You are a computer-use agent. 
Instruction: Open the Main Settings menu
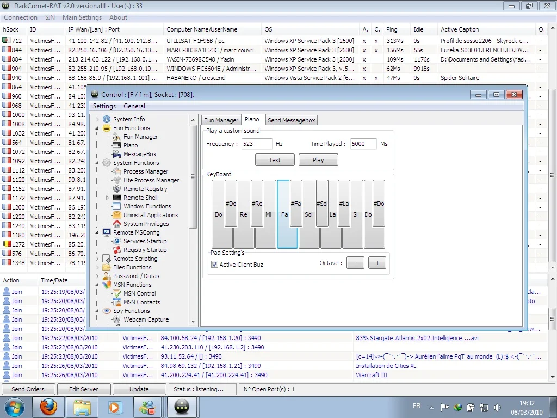[82, 17]
